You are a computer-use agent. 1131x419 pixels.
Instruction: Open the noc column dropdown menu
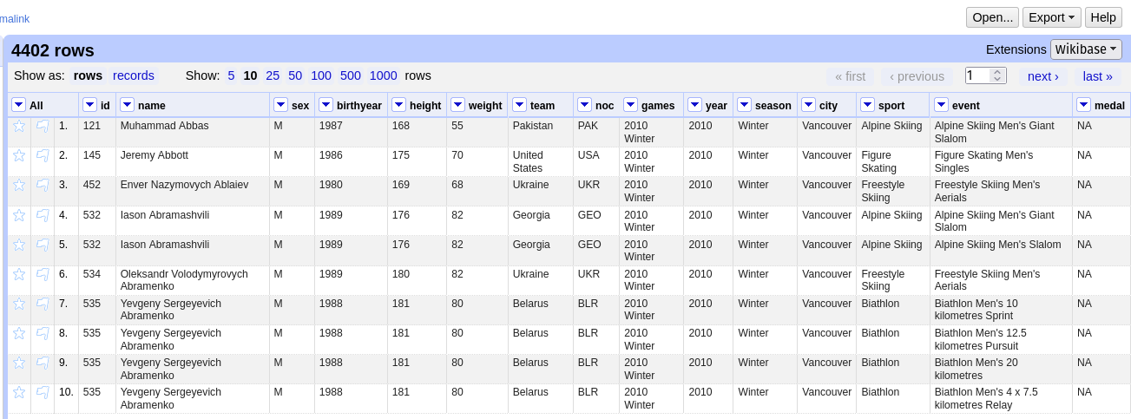pos(584,105)
